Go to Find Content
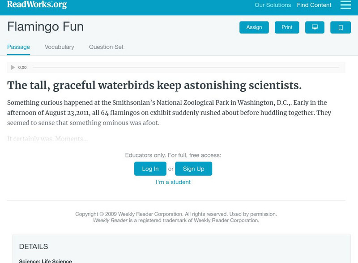The image size is (358, 263). [x=314, y=5]
